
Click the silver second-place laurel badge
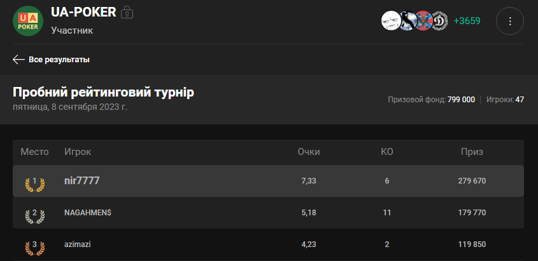tap(34, 216)
